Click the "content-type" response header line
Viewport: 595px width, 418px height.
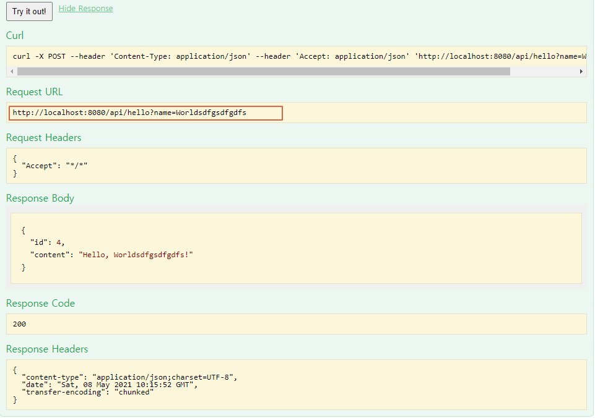click(x=129, y=377)
